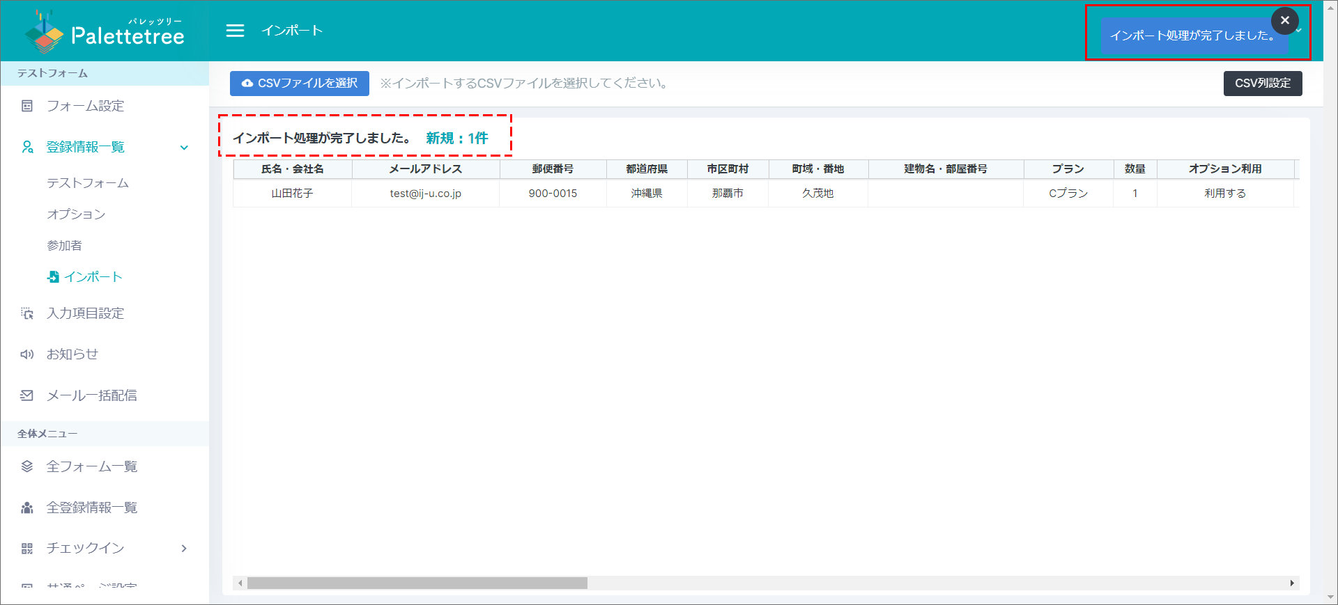Open the CSV列設定 button
The height and width of the screenshot is (605, 1338).
pyautogui.click(x=1262, y=84)
